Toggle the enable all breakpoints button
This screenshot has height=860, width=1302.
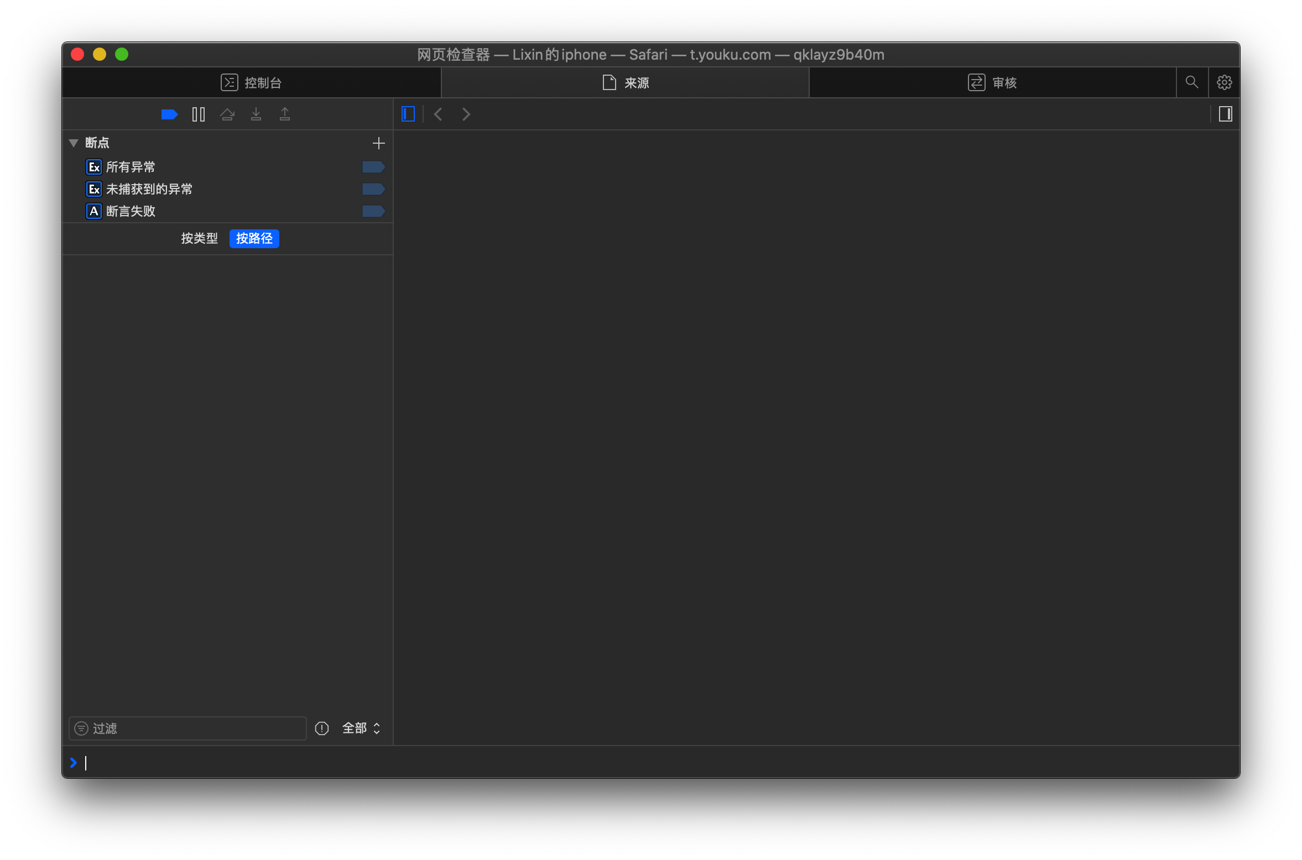coord(169,114)
